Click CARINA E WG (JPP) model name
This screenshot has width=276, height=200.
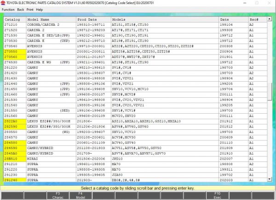click(x=48, y=62)
